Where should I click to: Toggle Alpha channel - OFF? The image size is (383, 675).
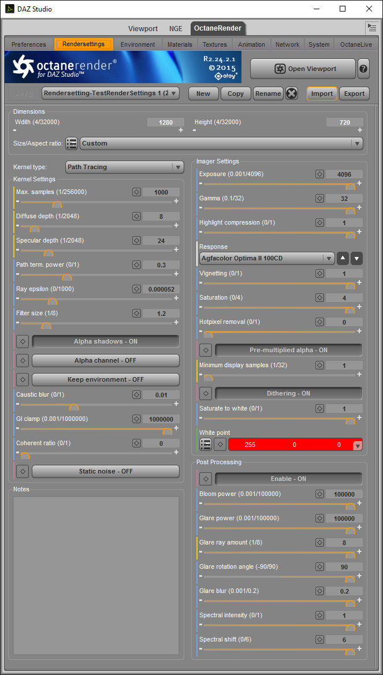[106, 360]
